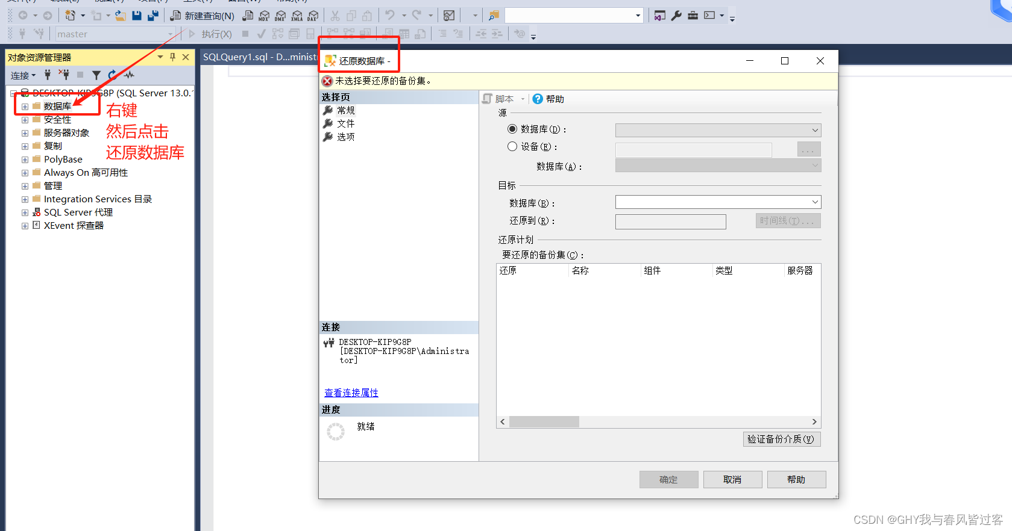
Task: Click the Toolbox briefcase icon
Action: pos(693,16)
